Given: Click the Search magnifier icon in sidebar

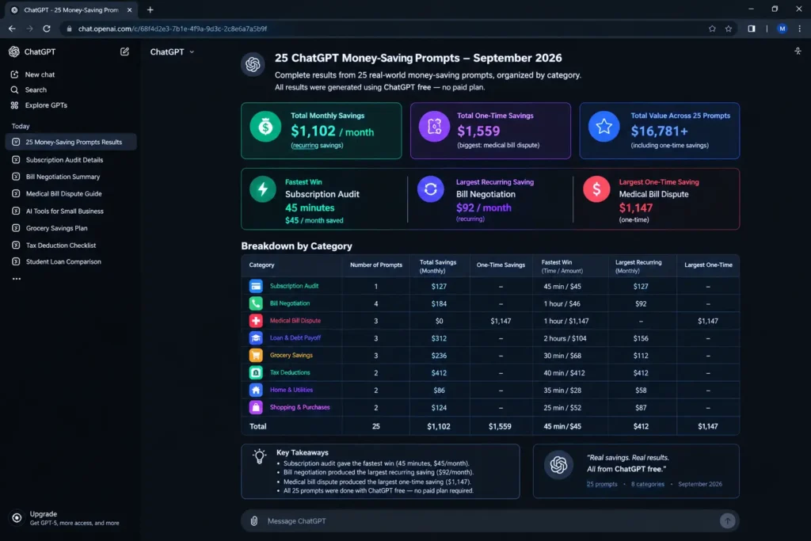Looking at the screenshot, I should point(14,90).
